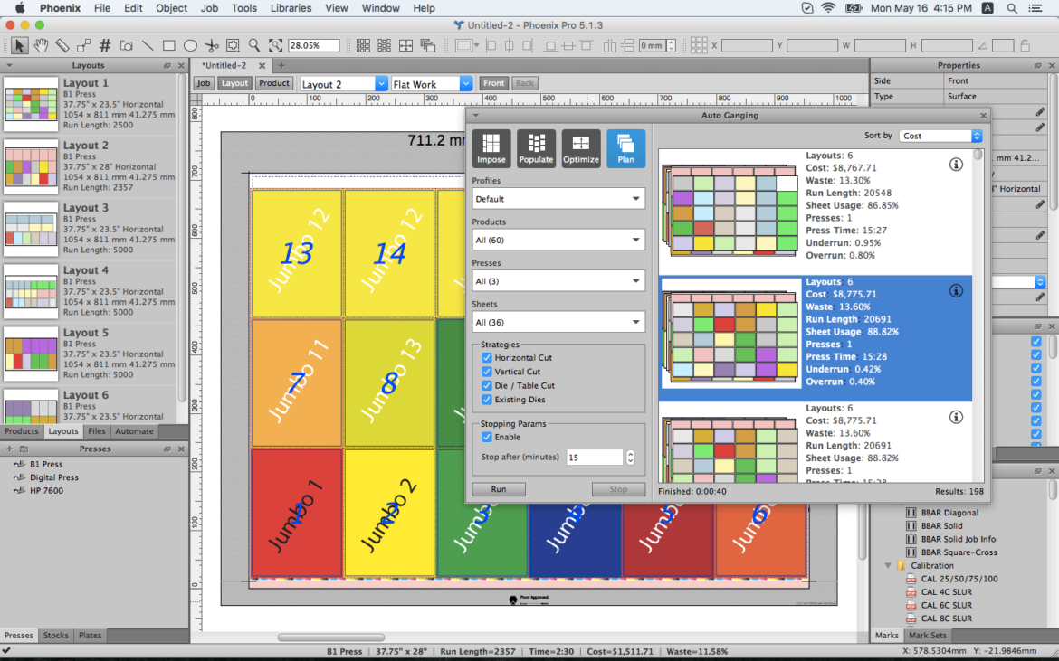Open the Populate tool in Auto Ganging
1059x661 pixels.
coord(536,148)
